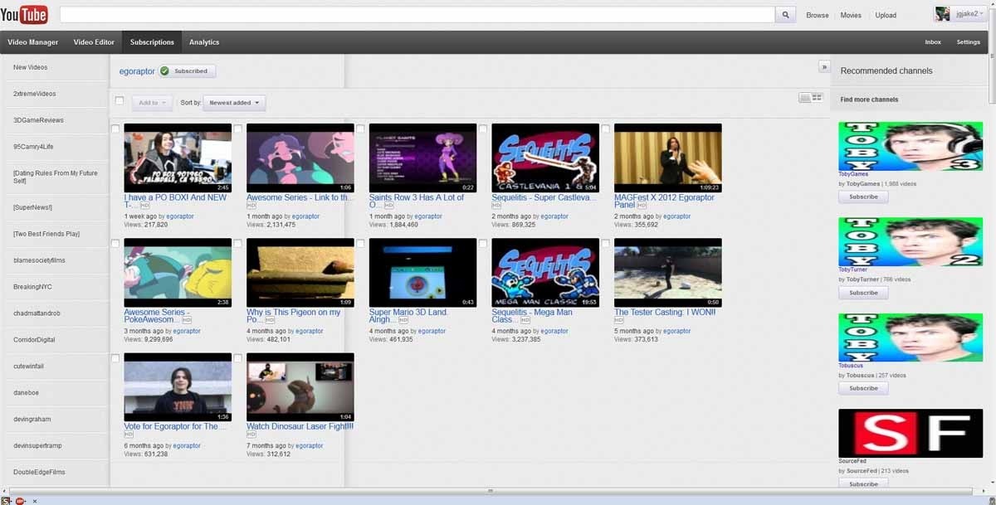Switch to the Video Editor tab
Image resolution: width=996 pixels, height=505 pixels.
point(94,42)
